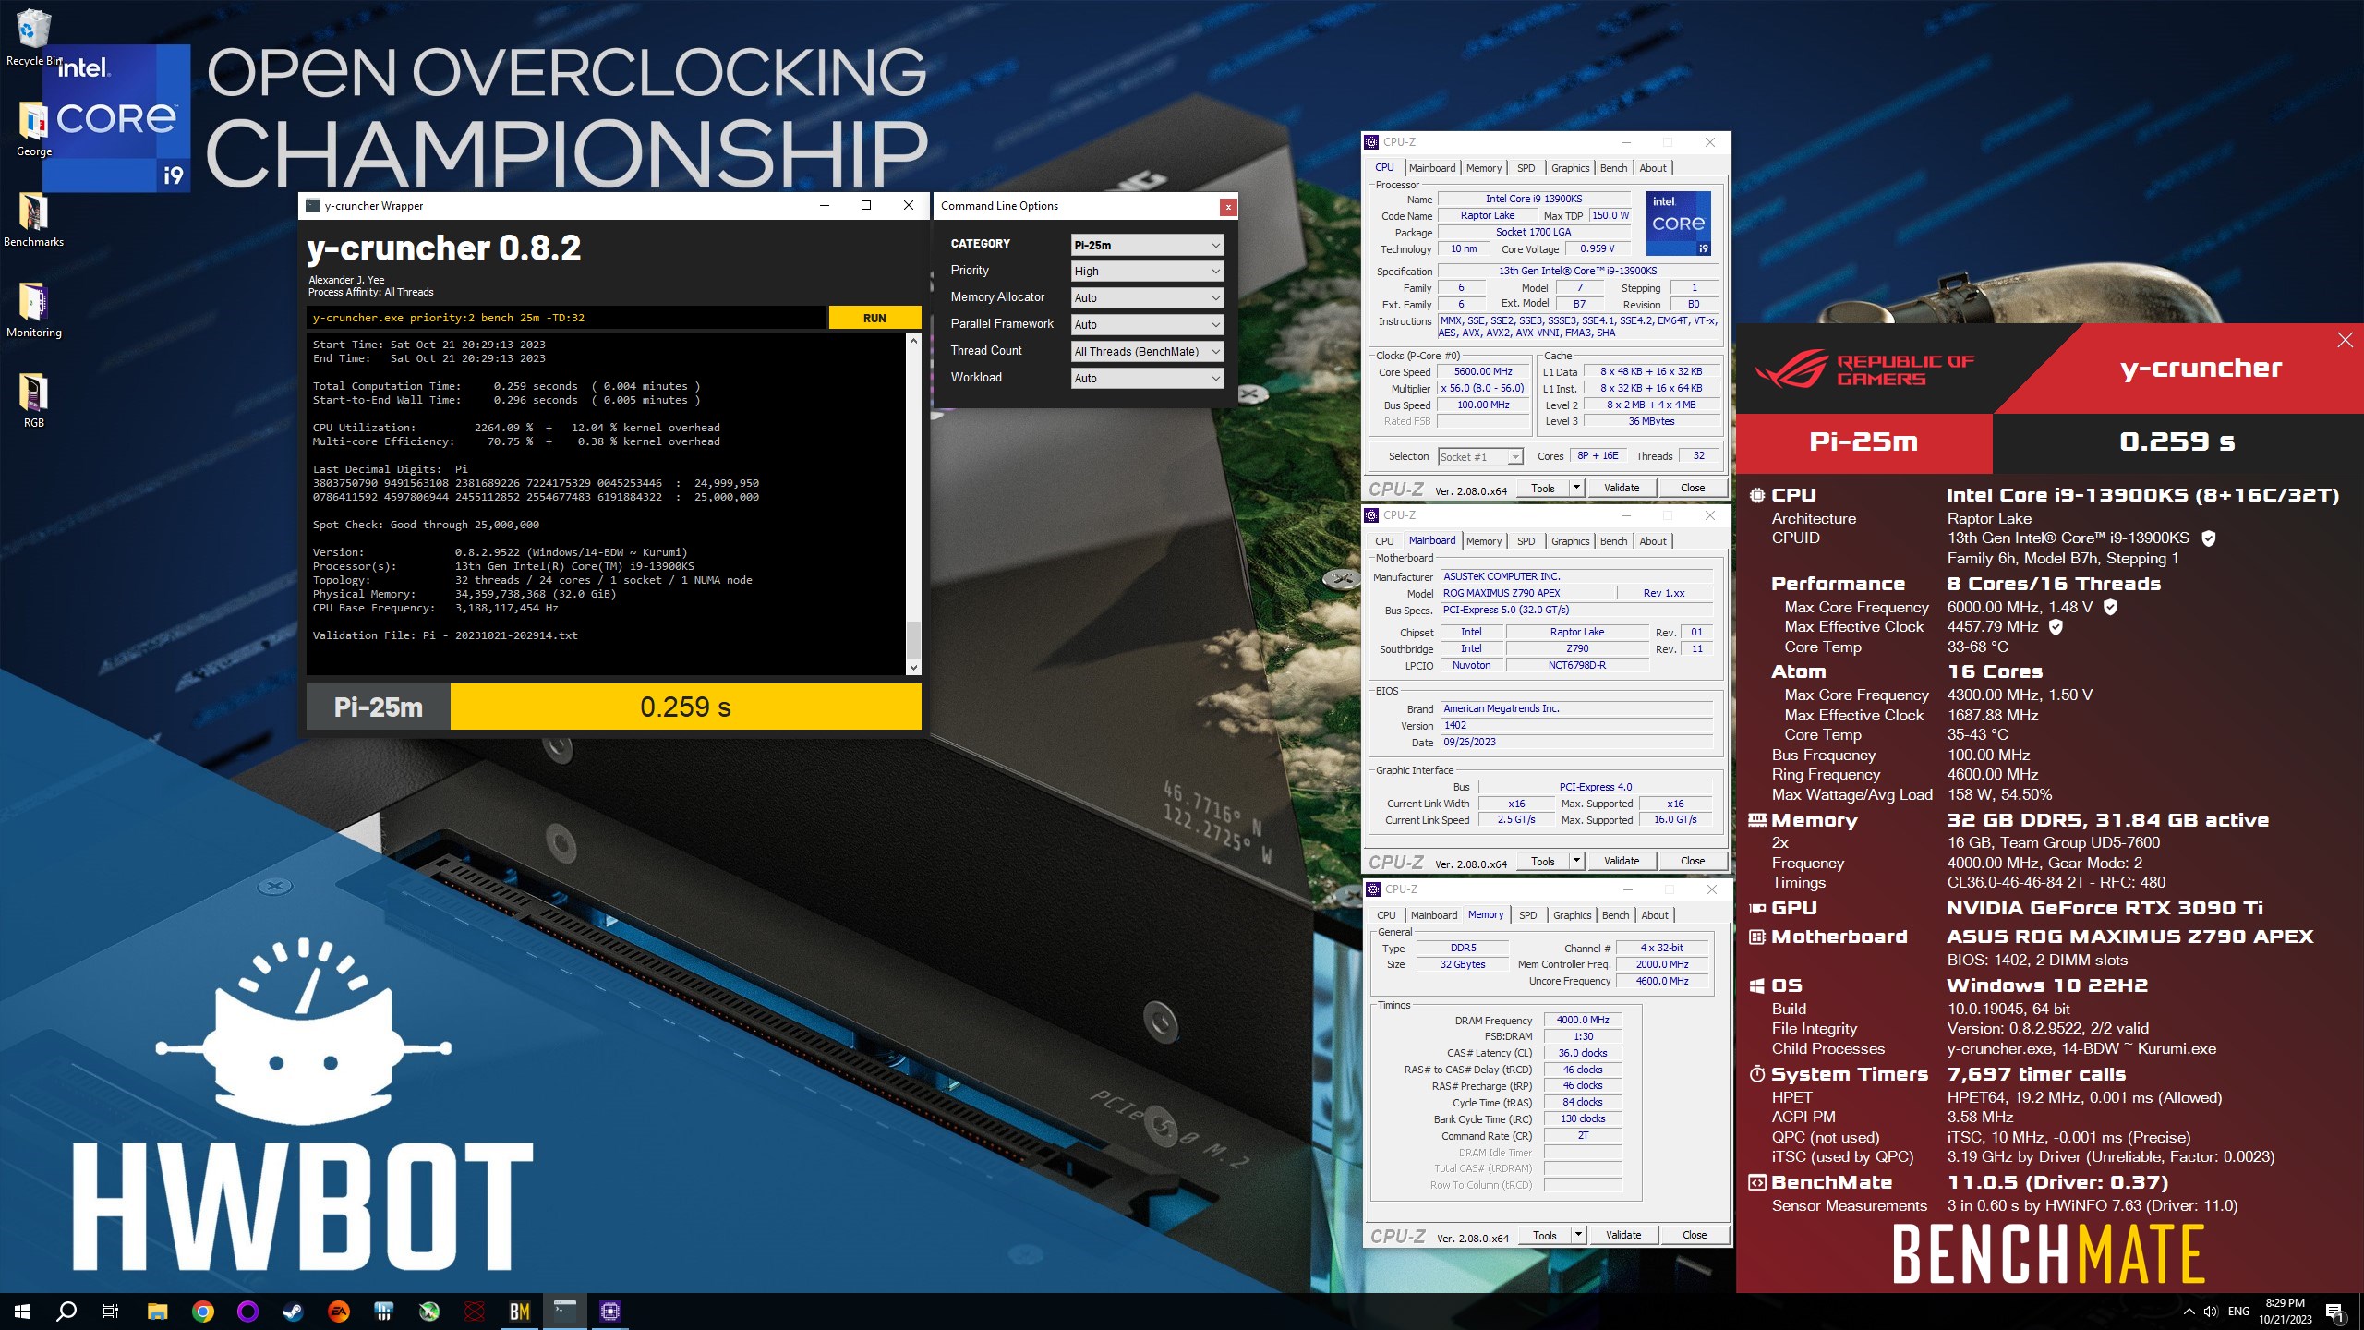This screenshot has width=2364, height=1330.
Task: Launch Google Chrome from the taskbar
Action: click(202, 1311)
